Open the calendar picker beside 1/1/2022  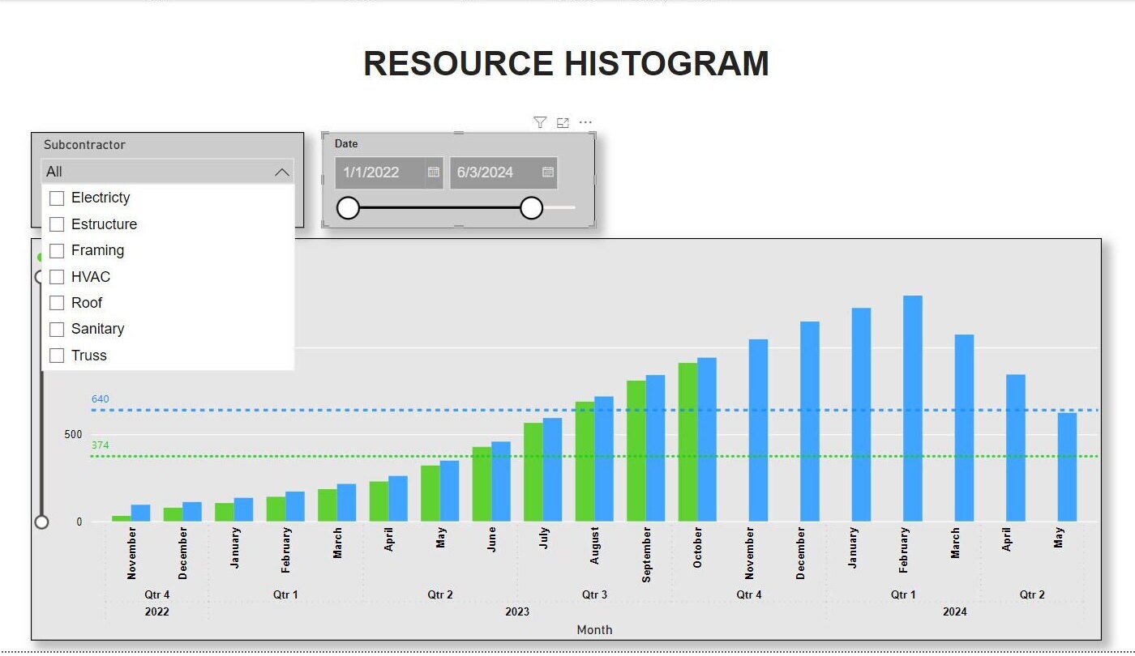tap(432, 172)
